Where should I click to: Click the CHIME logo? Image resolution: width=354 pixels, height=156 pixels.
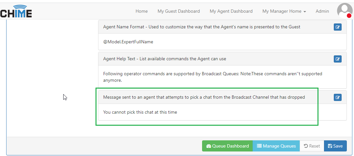pos(16,11)
